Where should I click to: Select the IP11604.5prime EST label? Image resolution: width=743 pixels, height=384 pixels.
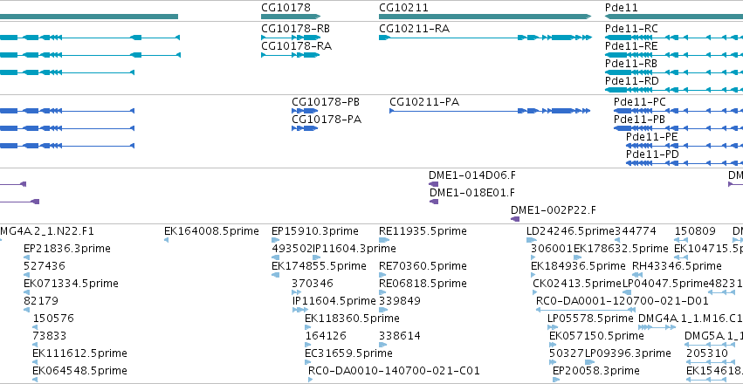click(x=334, y=301)
